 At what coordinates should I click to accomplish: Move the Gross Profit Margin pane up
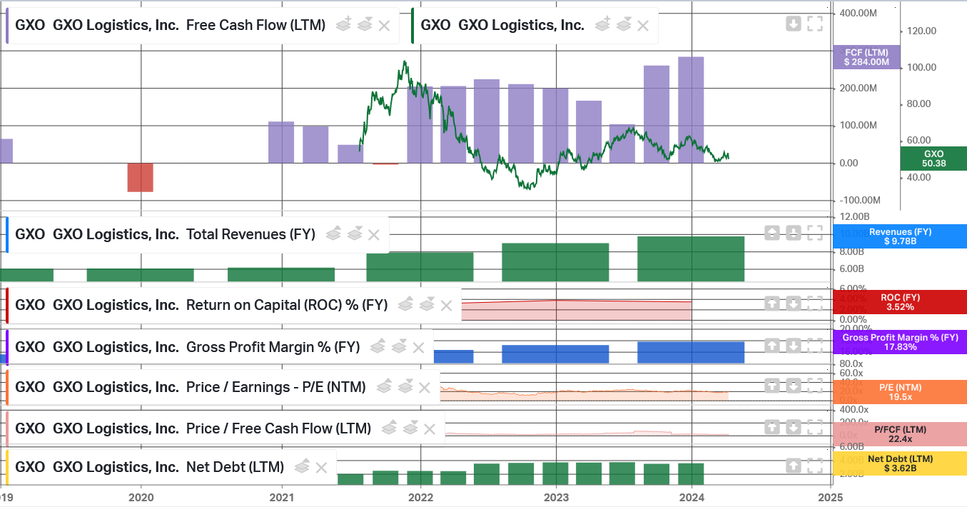[x=772, y=346]
